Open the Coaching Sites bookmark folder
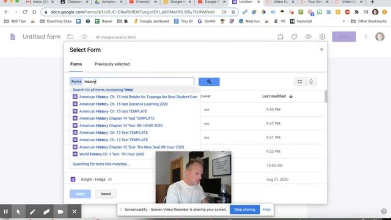The image size is (391, 220). point(56,21)
